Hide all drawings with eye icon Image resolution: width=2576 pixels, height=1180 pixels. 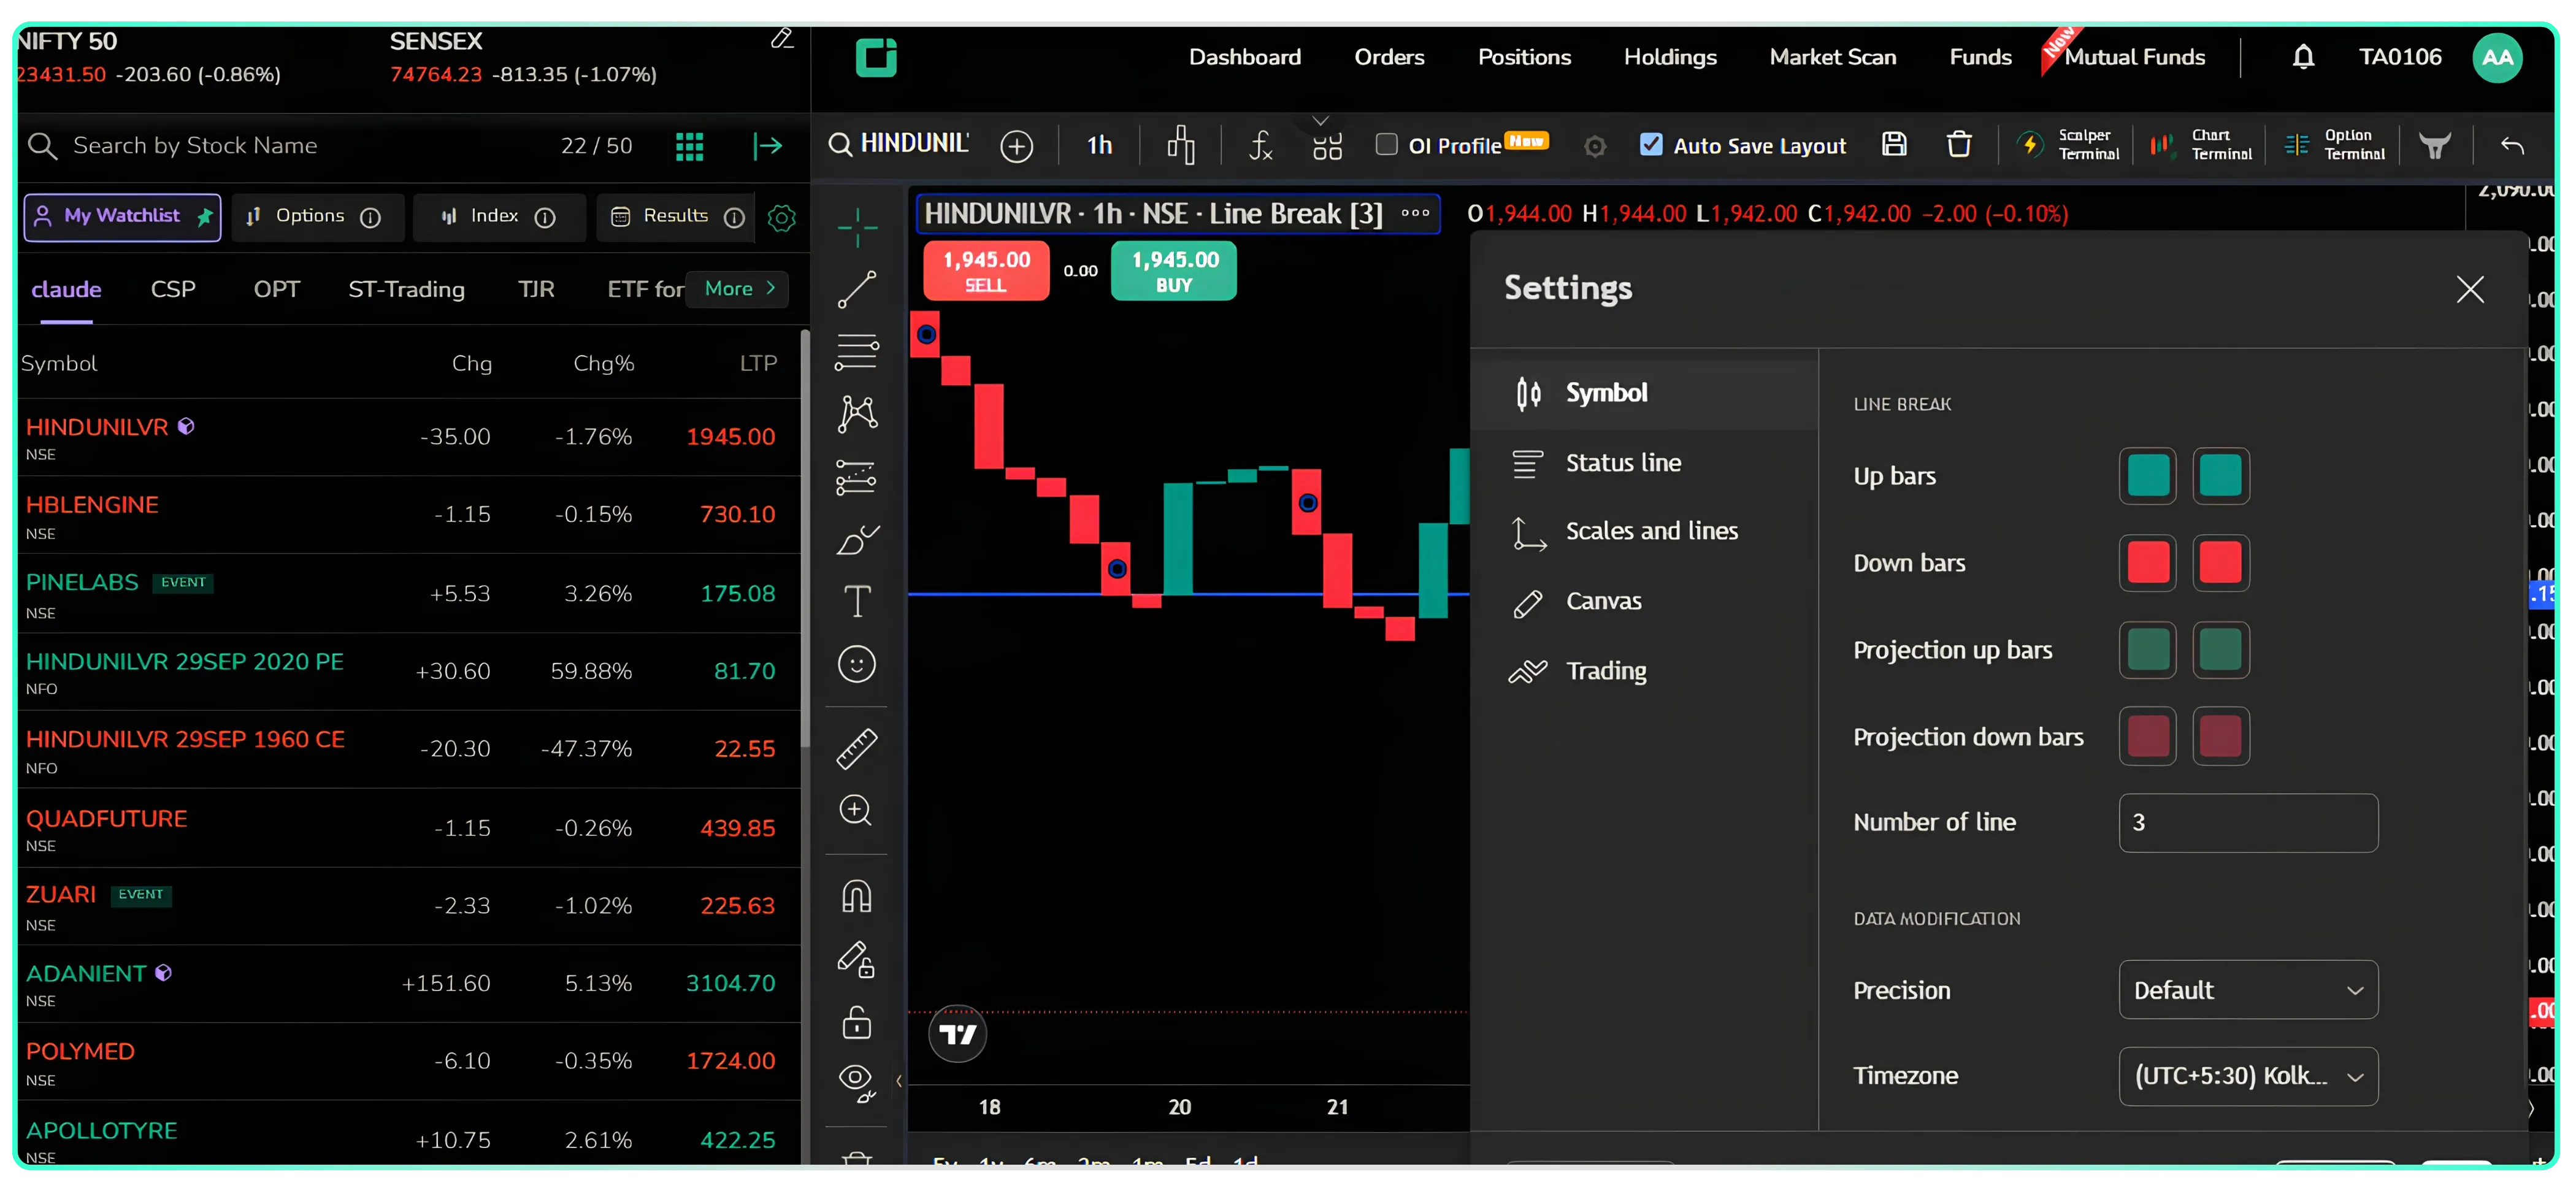pos(857,1084)
